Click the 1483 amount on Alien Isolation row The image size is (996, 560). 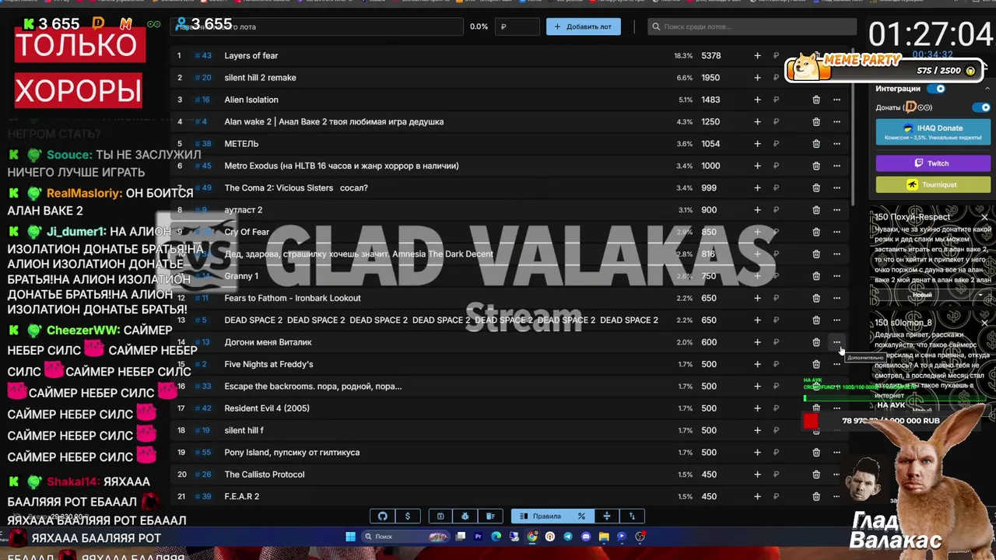click(711, 100)
